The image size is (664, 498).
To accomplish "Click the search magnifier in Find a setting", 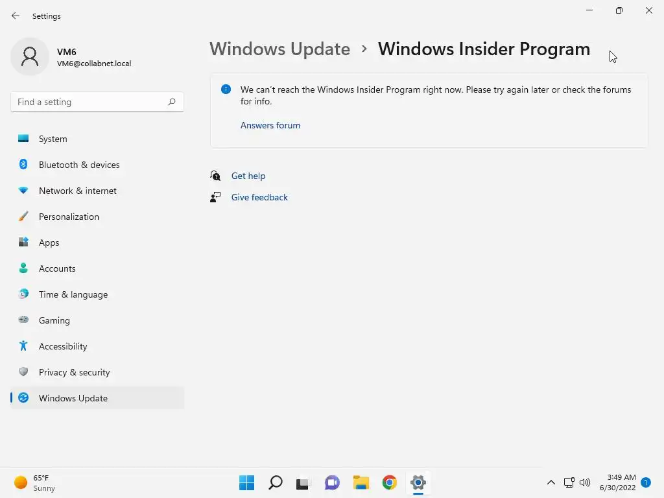I will click(x=171, y=102).
